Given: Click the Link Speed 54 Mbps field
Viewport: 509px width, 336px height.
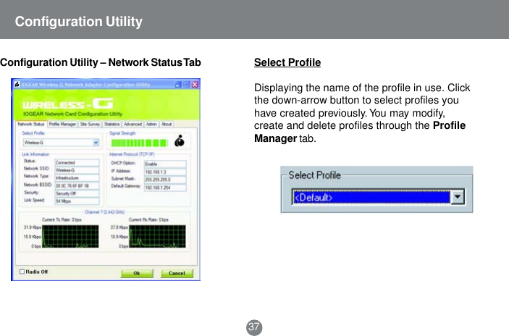Looking at the screenshot, I should (77, 201).
